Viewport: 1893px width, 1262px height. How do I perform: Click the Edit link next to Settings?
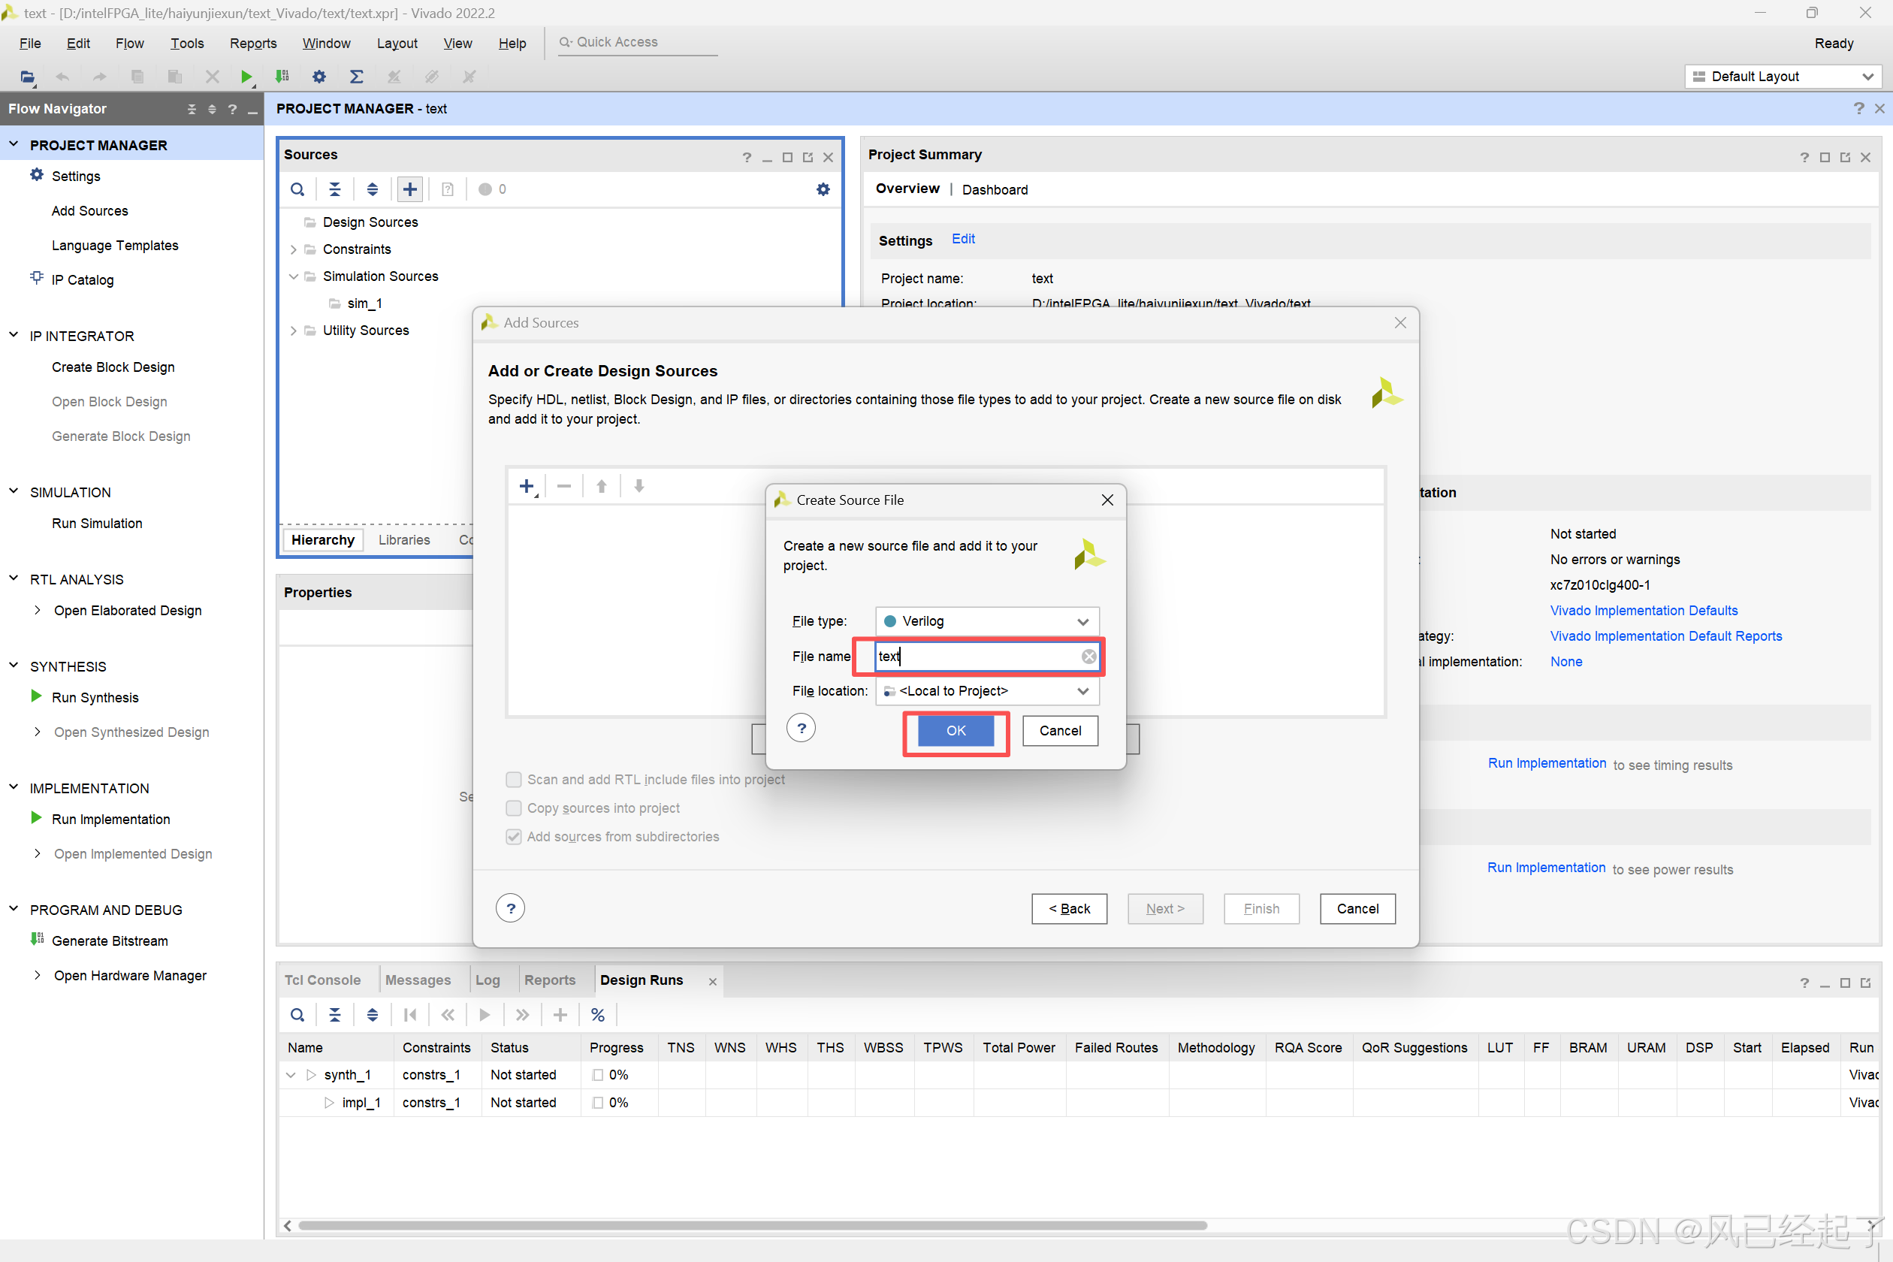tap(963, 239)
